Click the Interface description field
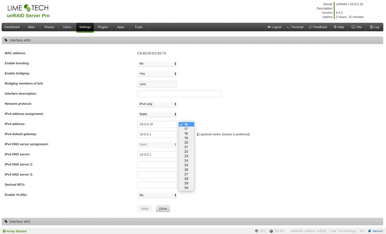The width and height of the screenshot is (386, 234). tap(179, 94)
